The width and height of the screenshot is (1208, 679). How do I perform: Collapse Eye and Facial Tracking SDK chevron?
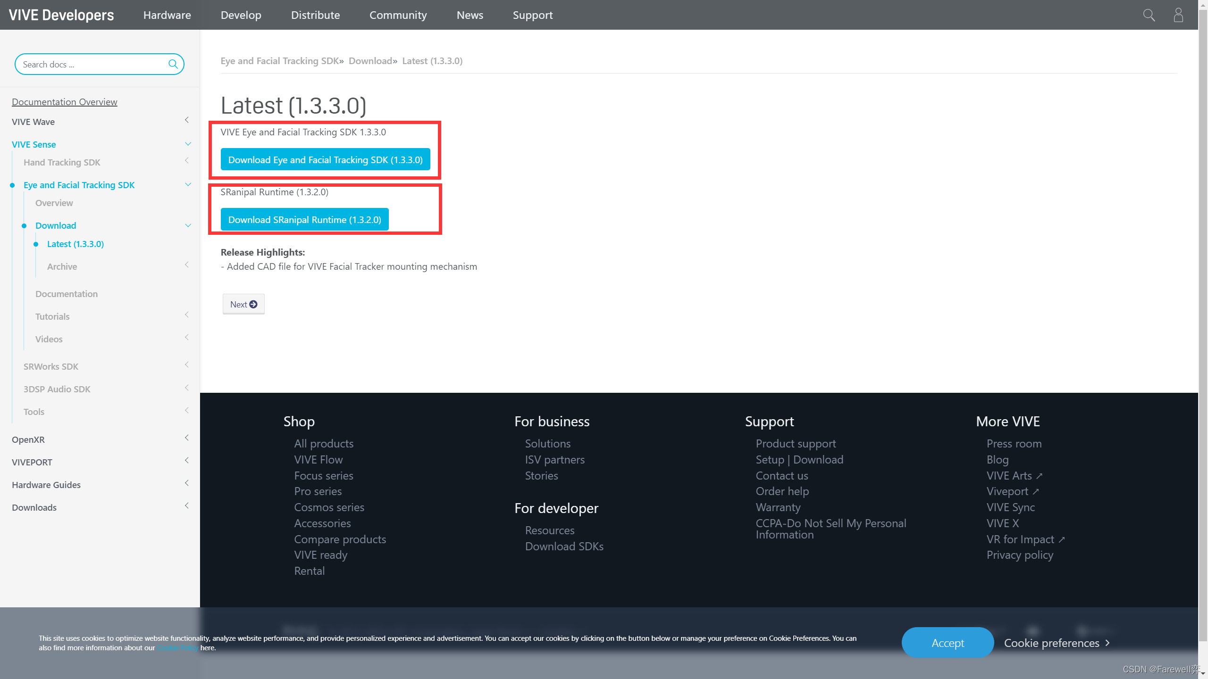(188, 184)
